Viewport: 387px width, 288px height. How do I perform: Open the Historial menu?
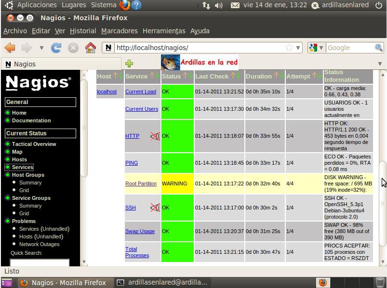coord(83,31)
